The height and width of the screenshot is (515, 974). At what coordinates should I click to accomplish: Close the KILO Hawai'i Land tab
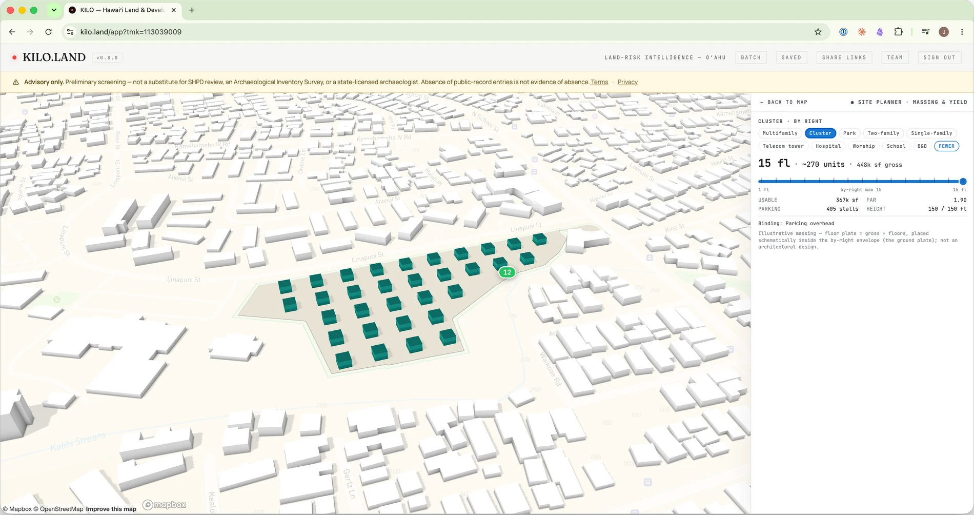(x=174, y=10)
